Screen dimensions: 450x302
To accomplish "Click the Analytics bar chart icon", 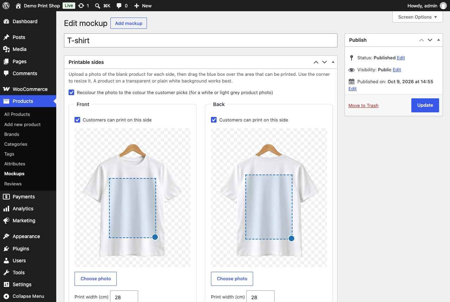I will 6,209.
